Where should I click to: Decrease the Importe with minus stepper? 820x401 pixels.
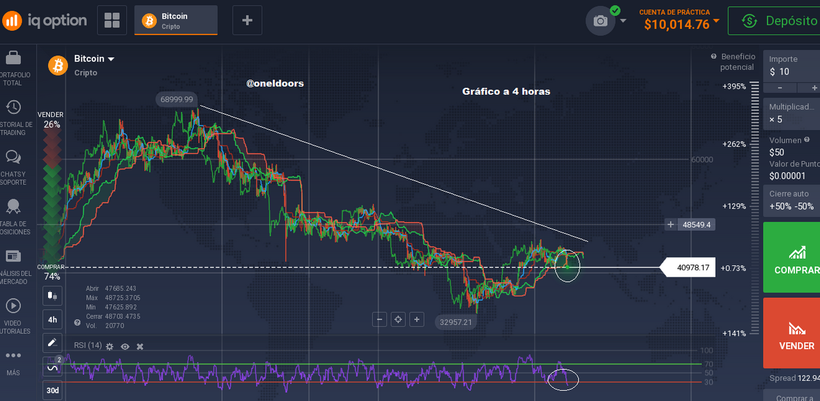(779, 87)
